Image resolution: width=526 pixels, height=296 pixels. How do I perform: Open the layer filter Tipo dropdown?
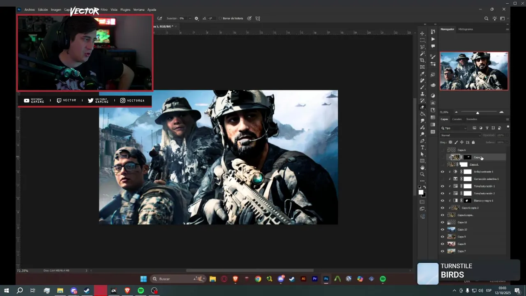pyautogui.click(x=454, y=128)
